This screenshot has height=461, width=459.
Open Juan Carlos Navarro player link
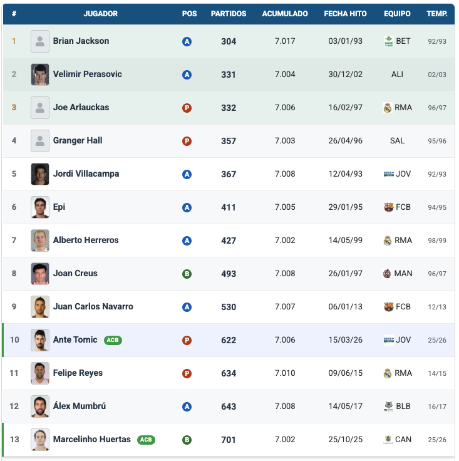tap(93, 307)
